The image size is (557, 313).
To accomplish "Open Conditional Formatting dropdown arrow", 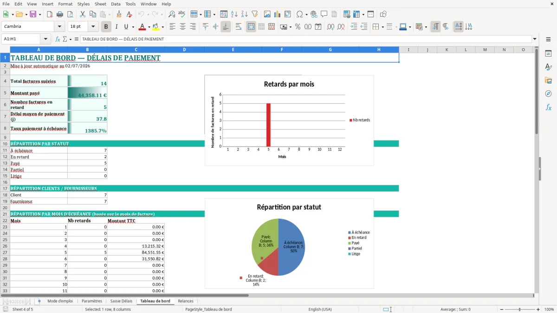I will coord(426,27).
